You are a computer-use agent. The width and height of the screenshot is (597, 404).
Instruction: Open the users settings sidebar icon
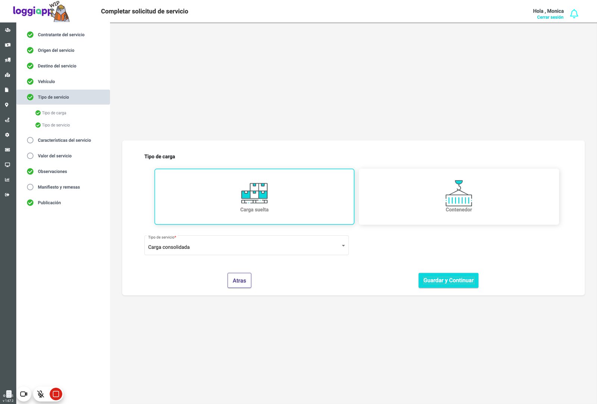pos(7,30)
